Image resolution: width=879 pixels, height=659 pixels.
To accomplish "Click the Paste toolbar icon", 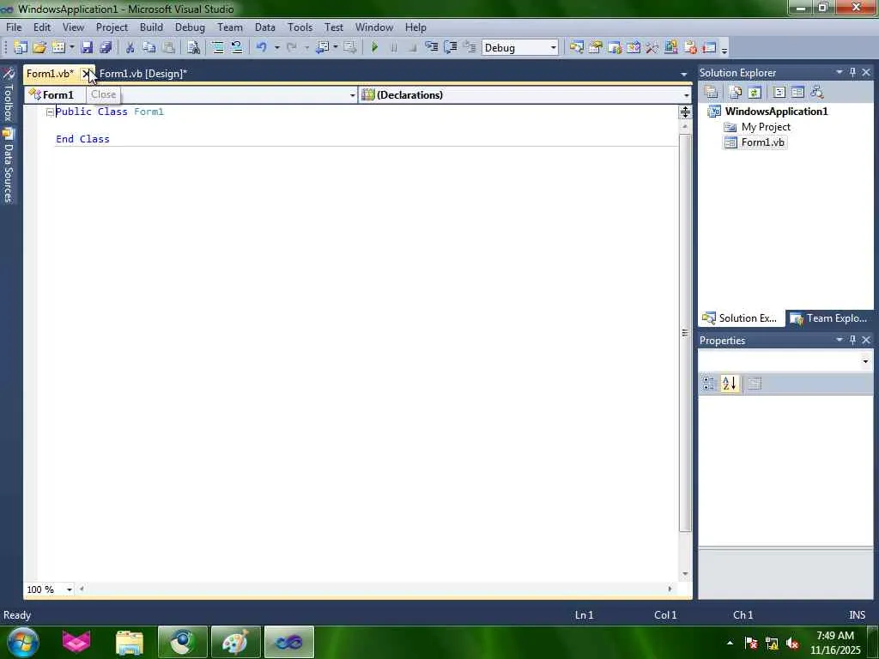I will tap(168, 48).
